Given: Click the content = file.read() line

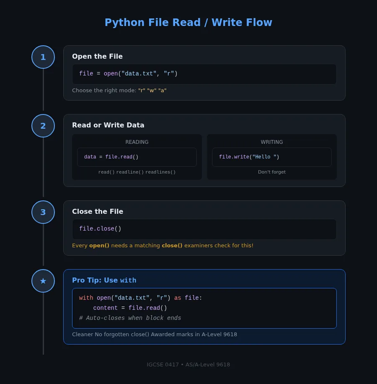Looking at the screenshot, I should (x=130, y=308).
